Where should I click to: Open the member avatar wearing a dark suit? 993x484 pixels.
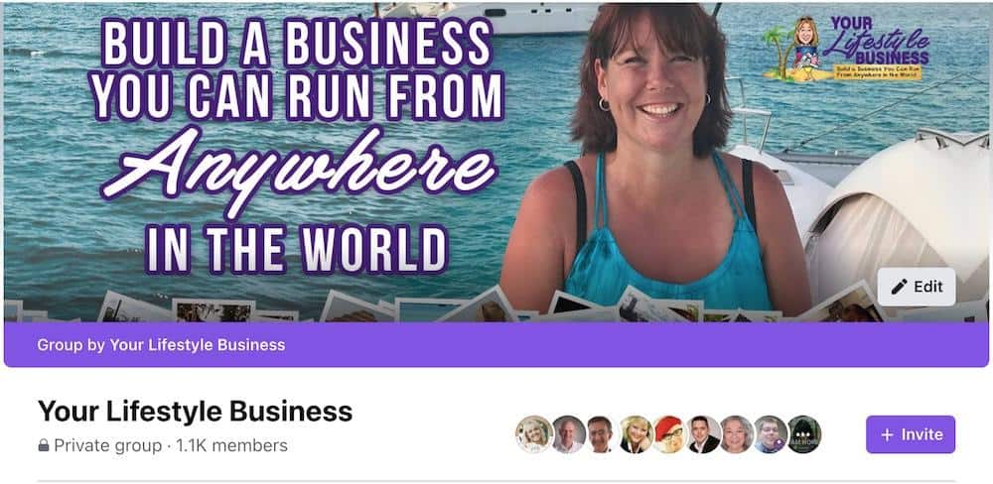[703, 434]
